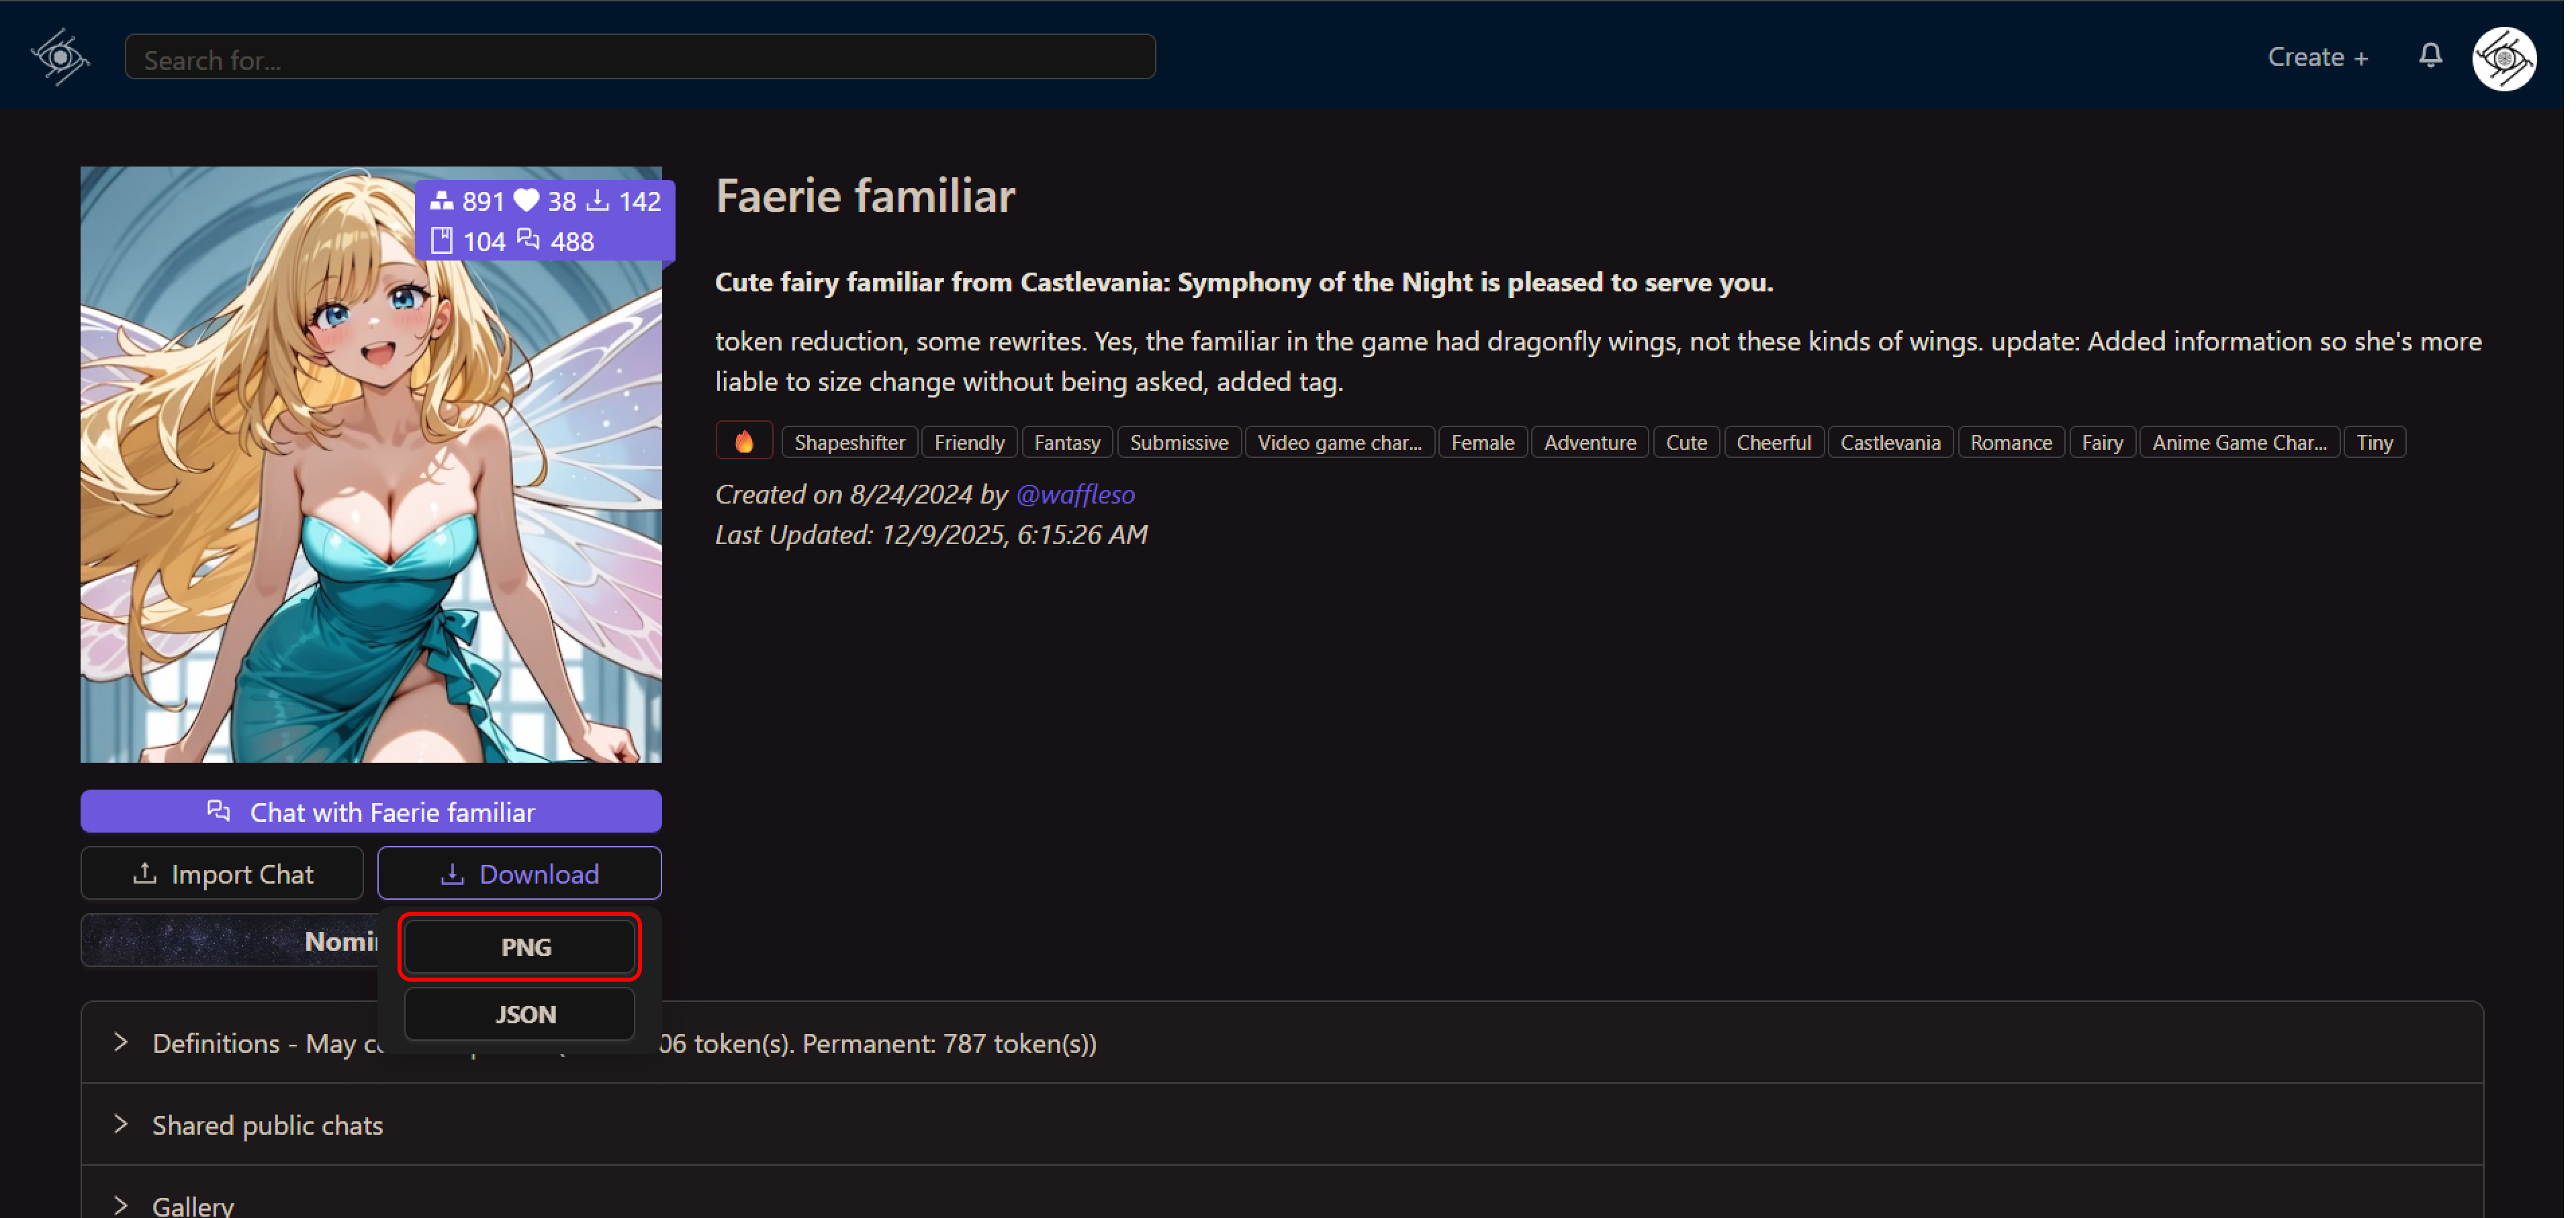This screenshot has height=1218, width=2576.
Task: Expand the Definitions section
Action: 121,1043
